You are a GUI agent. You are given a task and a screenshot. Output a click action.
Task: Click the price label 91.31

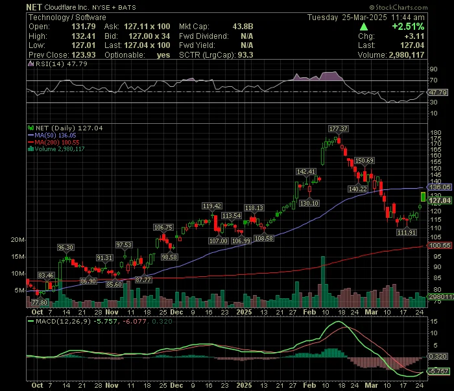(x=104, y=257)
